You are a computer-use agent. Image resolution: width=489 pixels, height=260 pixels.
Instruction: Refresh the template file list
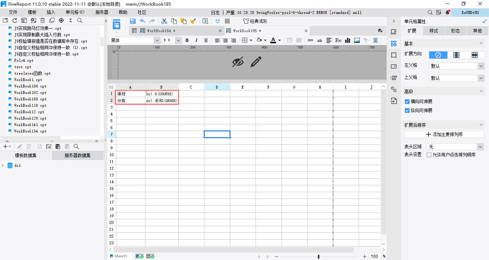tap(15, 20)
